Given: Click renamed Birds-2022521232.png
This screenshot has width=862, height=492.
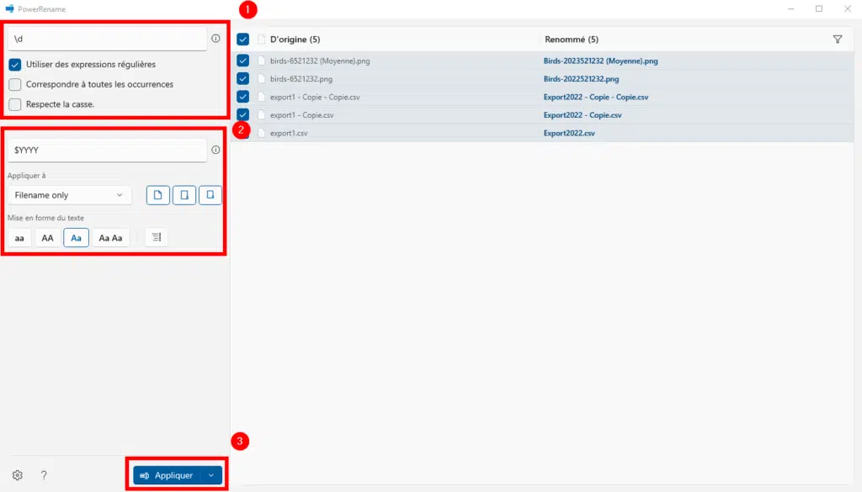Looking at the screenshot, I should [581, 79].
